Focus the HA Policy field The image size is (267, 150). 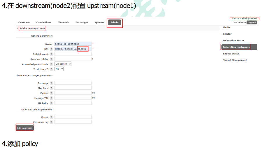73,103
